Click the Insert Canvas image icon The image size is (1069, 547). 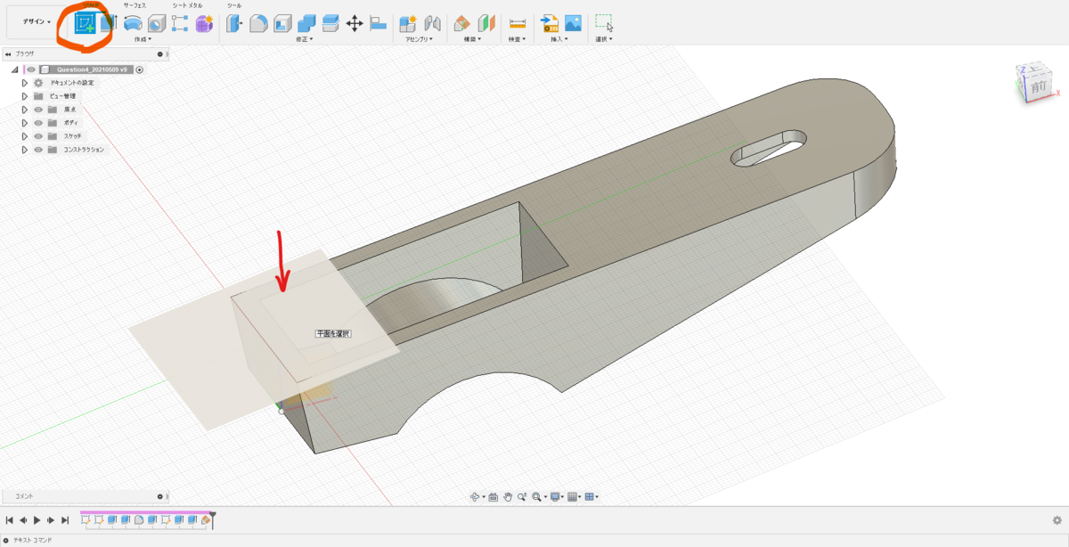click(573, 23)
